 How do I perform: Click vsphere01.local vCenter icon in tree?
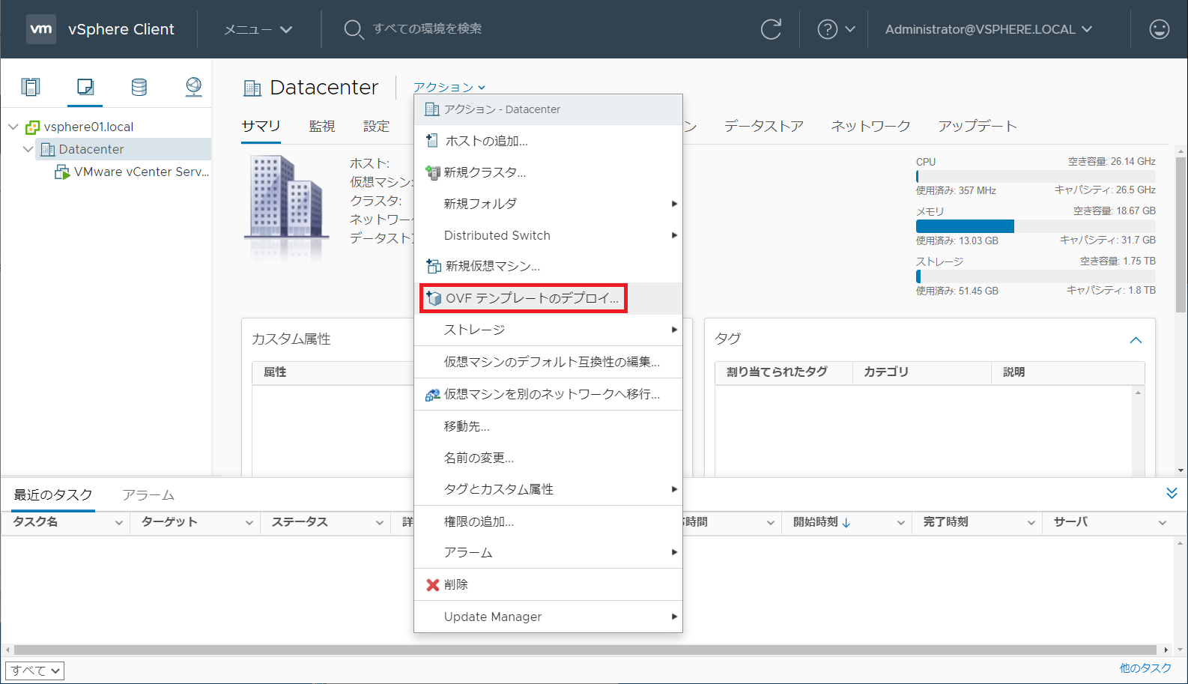(x=32, y=127)
